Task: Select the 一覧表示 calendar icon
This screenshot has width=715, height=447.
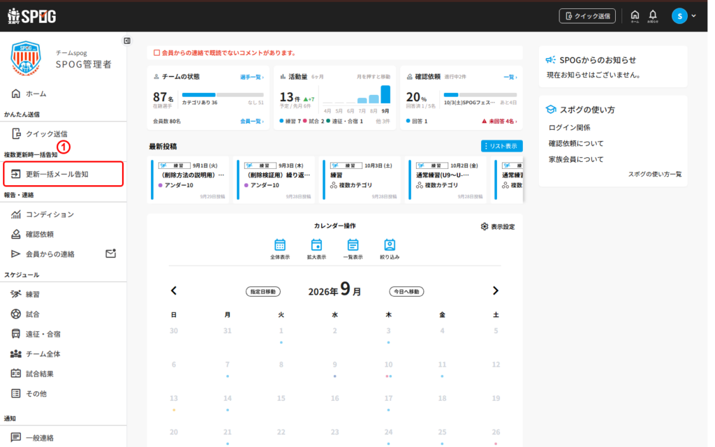Action: tap(353, 249)
